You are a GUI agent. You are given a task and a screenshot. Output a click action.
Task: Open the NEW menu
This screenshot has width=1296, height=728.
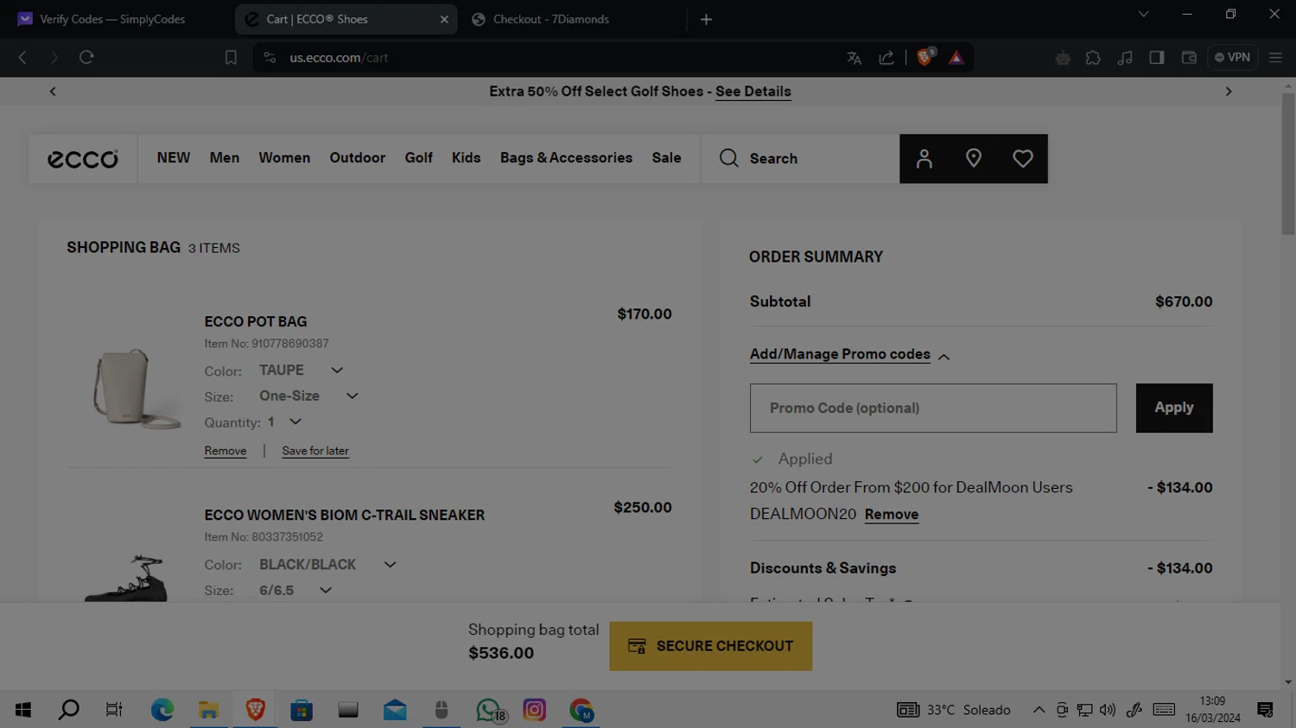coord(174,158)
